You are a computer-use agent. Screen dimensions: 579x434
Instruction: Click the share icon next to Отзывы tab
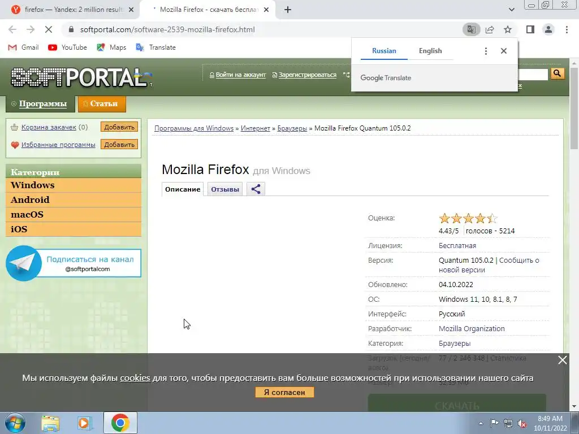256,189
